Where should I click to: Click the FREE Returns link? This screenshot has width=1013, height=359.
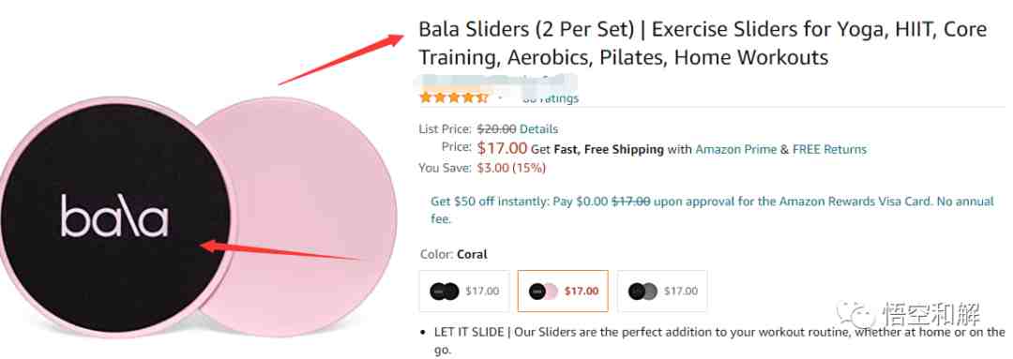(829, 149)
